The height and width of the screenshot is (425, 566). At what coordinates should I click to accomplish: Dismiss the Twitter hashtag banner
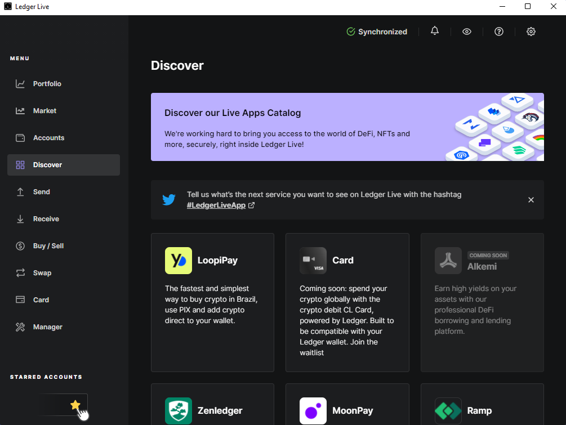[531, 200]
